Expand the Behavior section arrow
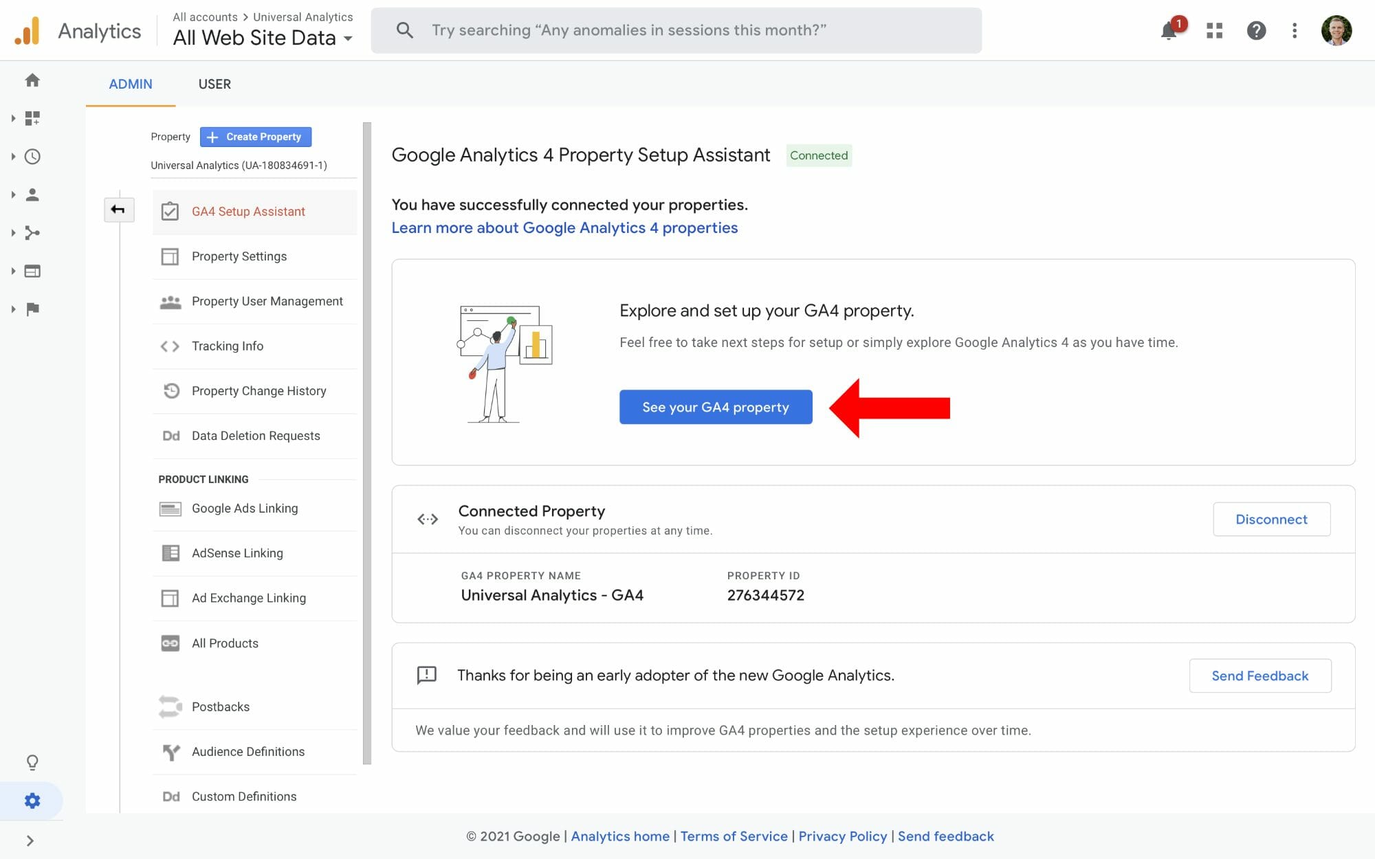Viewport: 1375px width, 859px height. tap(13, 271)
